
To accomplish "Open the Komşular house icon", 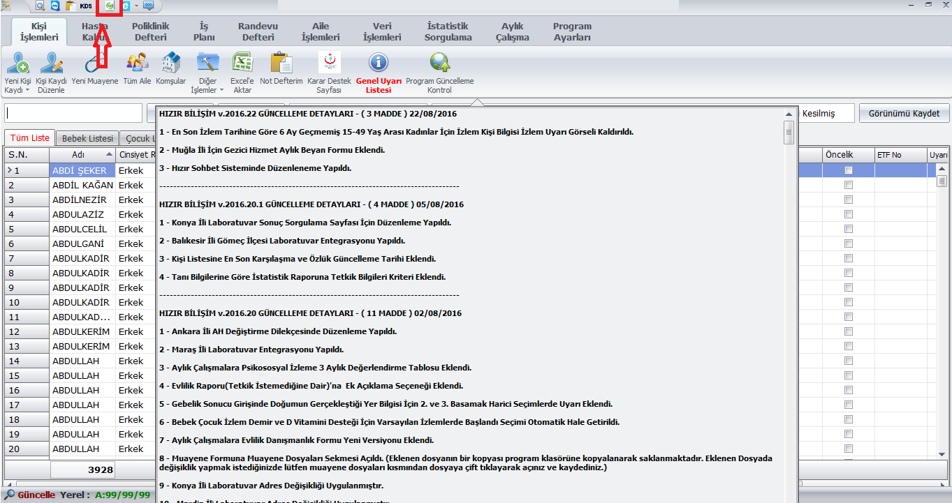I will click(170, 64).
